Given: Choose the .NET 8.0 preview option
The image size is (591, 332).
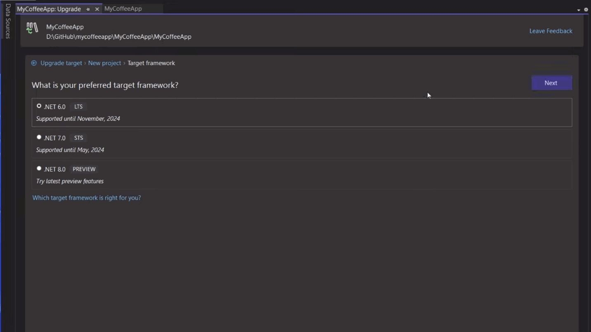Looking at the screenshot, I should (39, 168).
